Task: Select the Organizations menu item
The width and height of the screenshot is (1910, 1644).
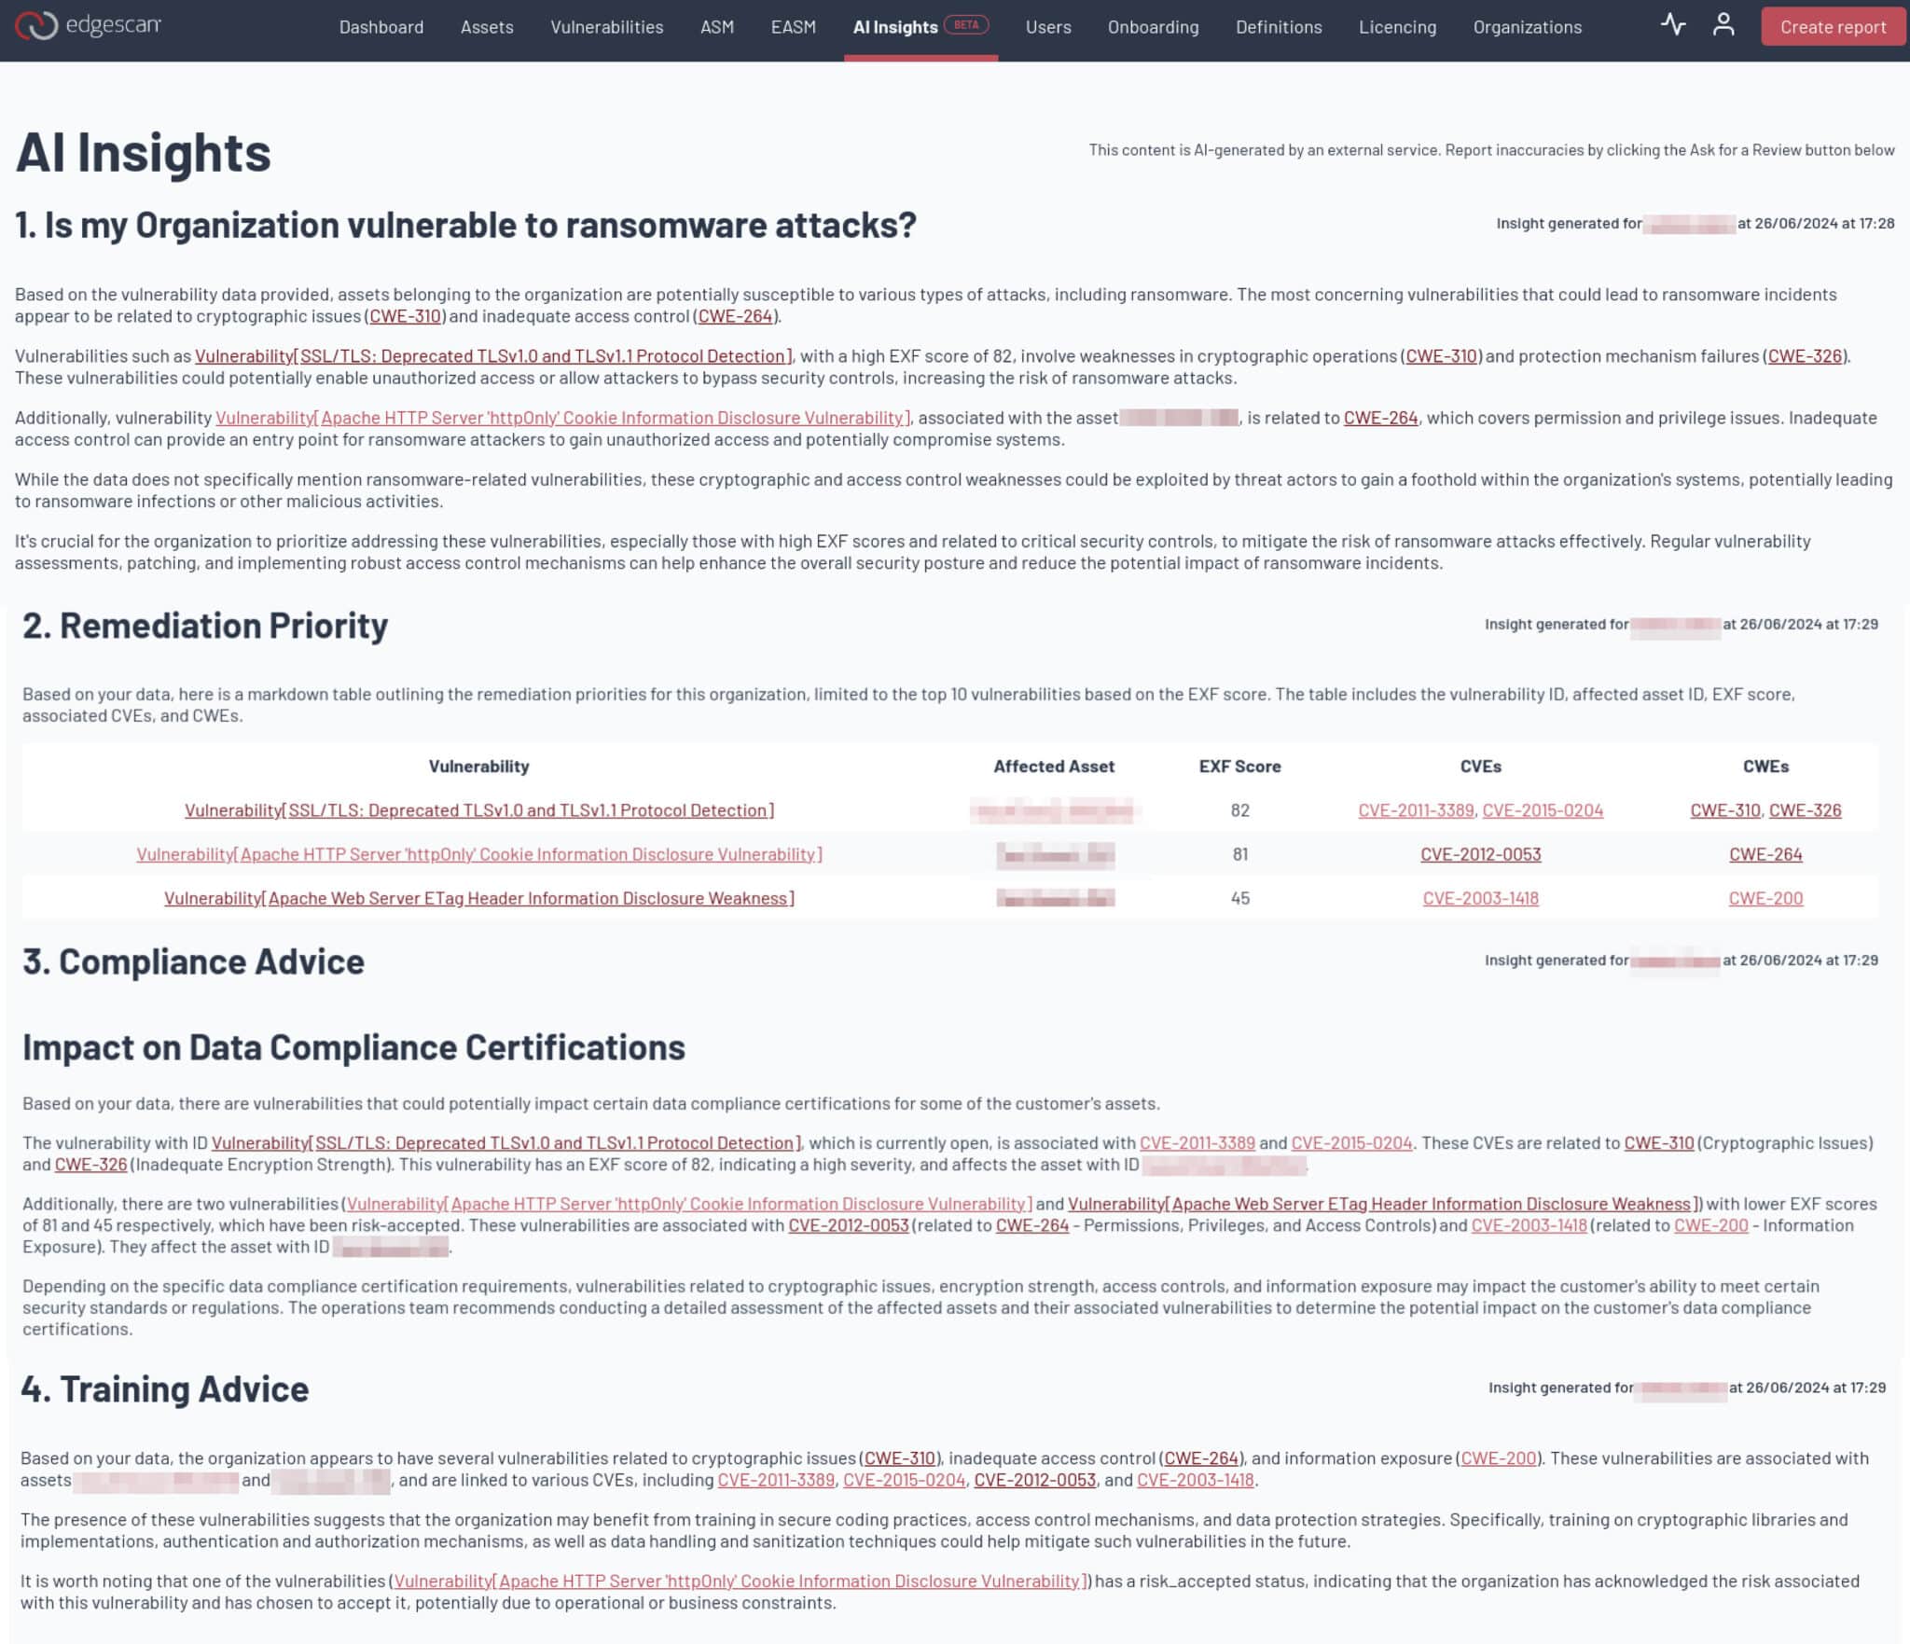Action: [1526, 27]
